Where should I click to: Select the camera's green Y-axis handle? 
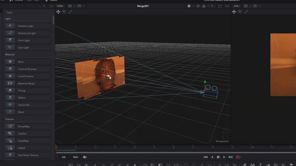tap(205, 82)
